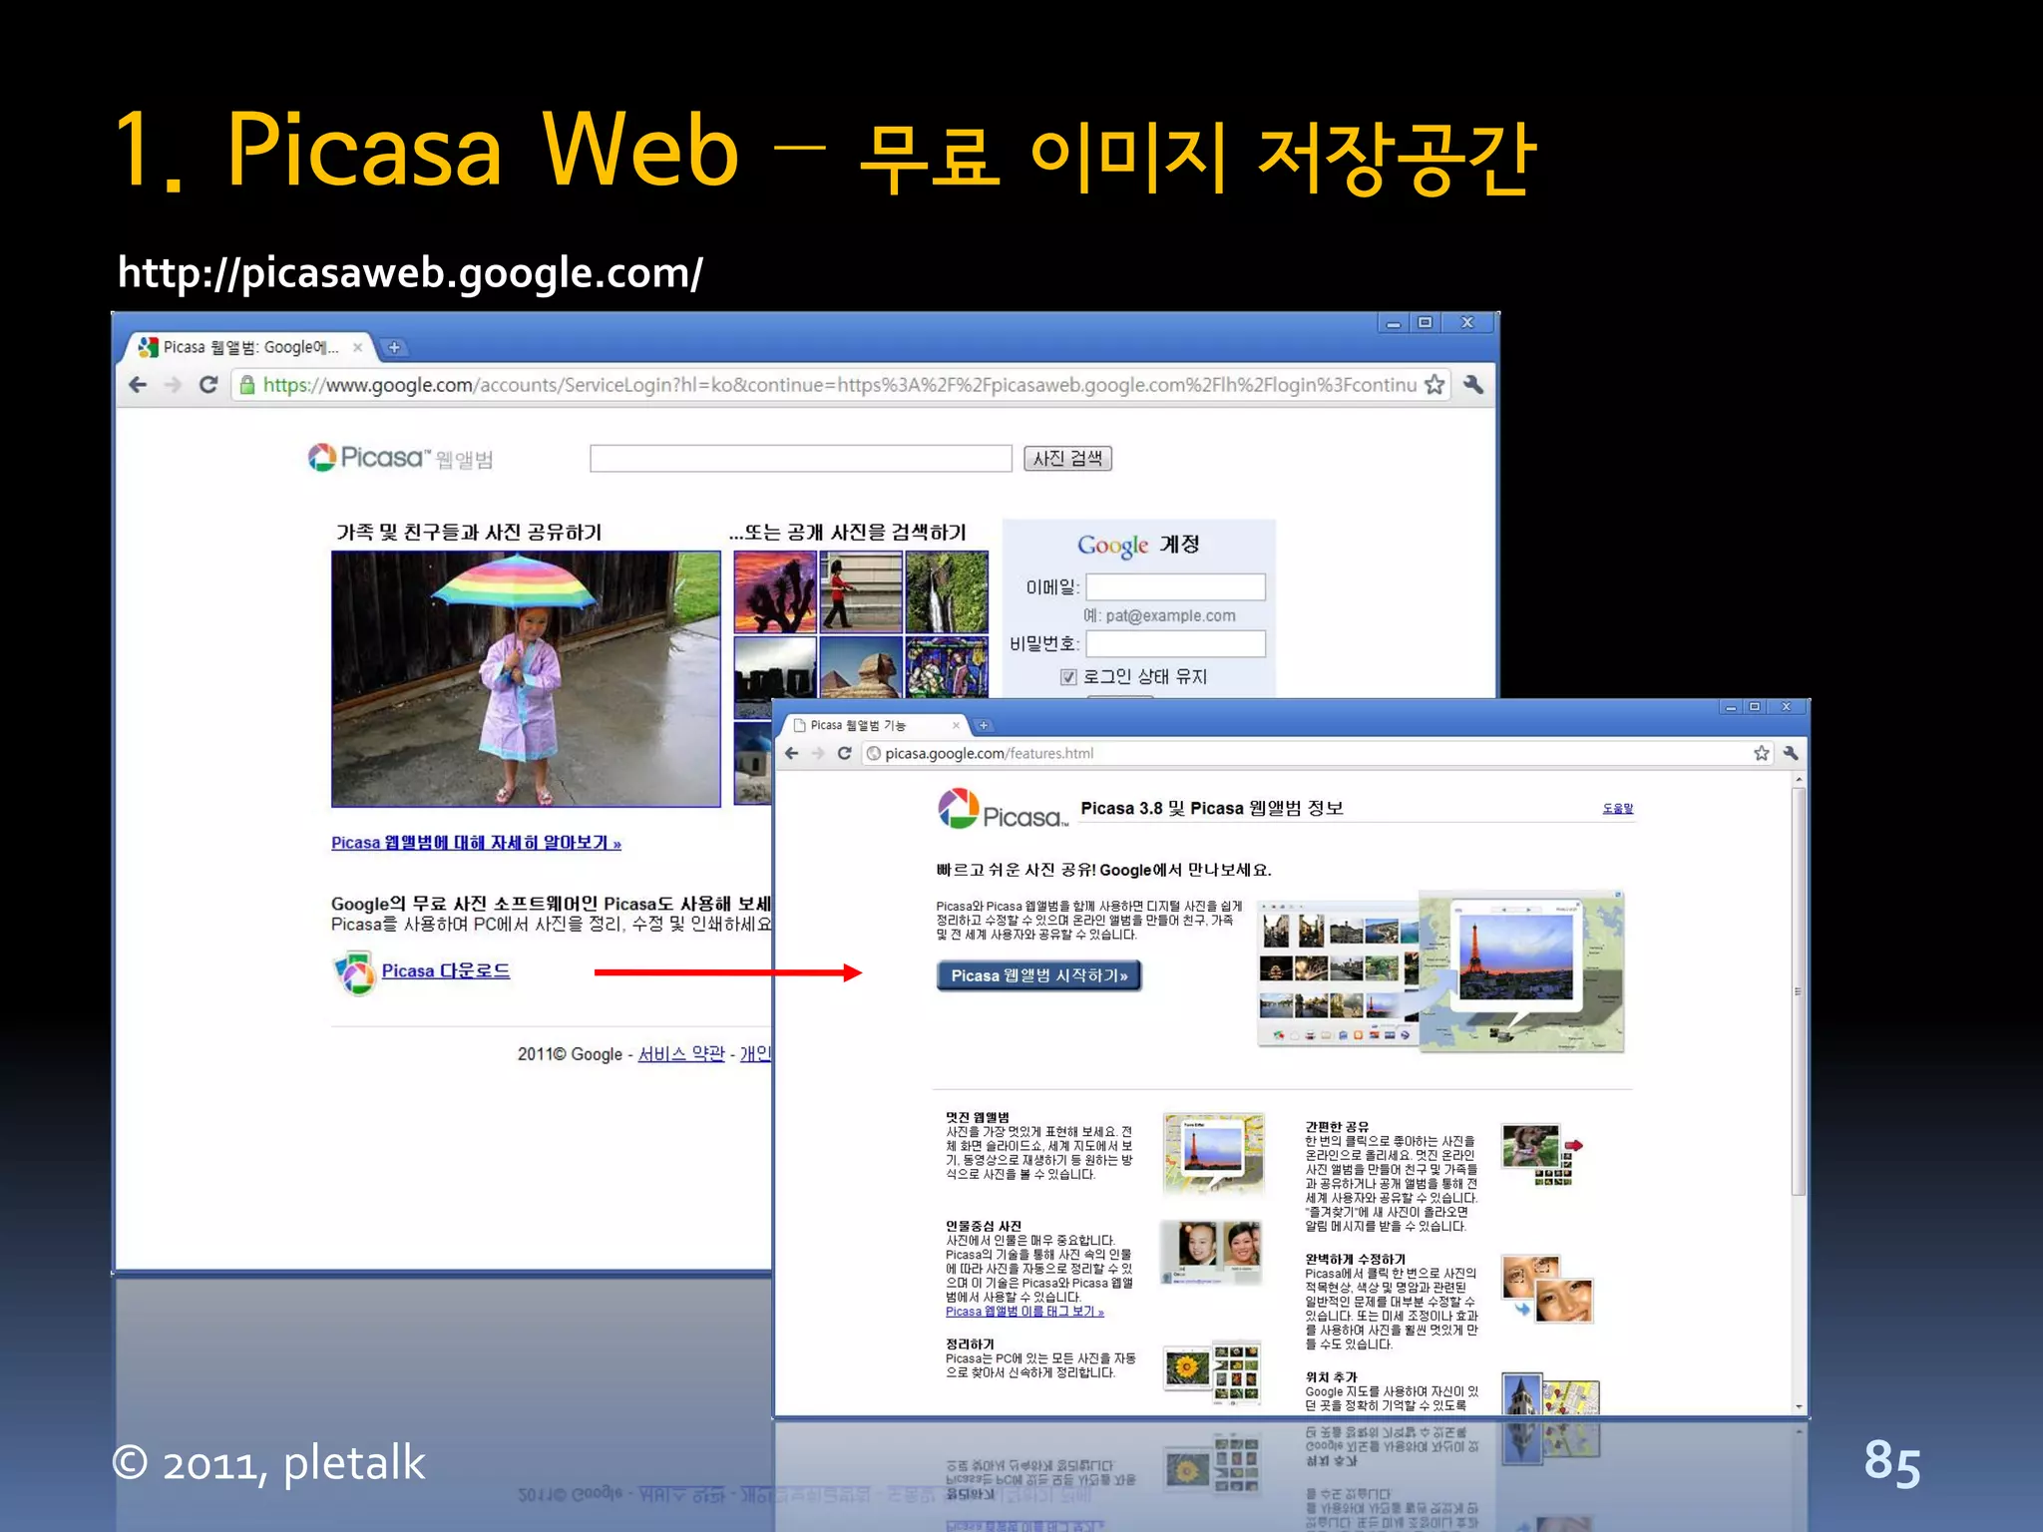Bookmark login page with star icon
This screenshot has width=2043, height=1532.
(1433, 385)
